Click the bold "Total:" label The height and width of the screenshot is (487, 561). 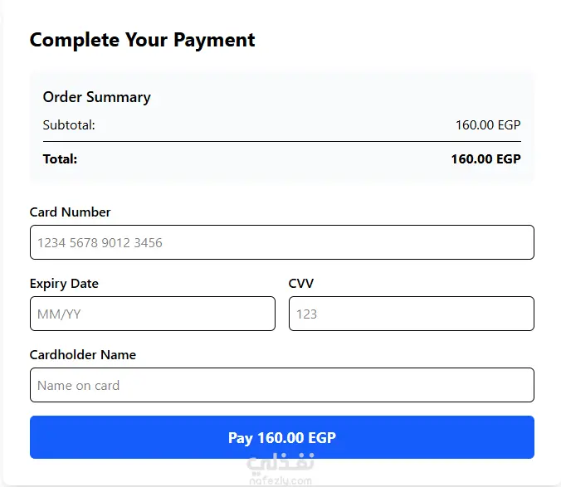(x=60, y=158)
